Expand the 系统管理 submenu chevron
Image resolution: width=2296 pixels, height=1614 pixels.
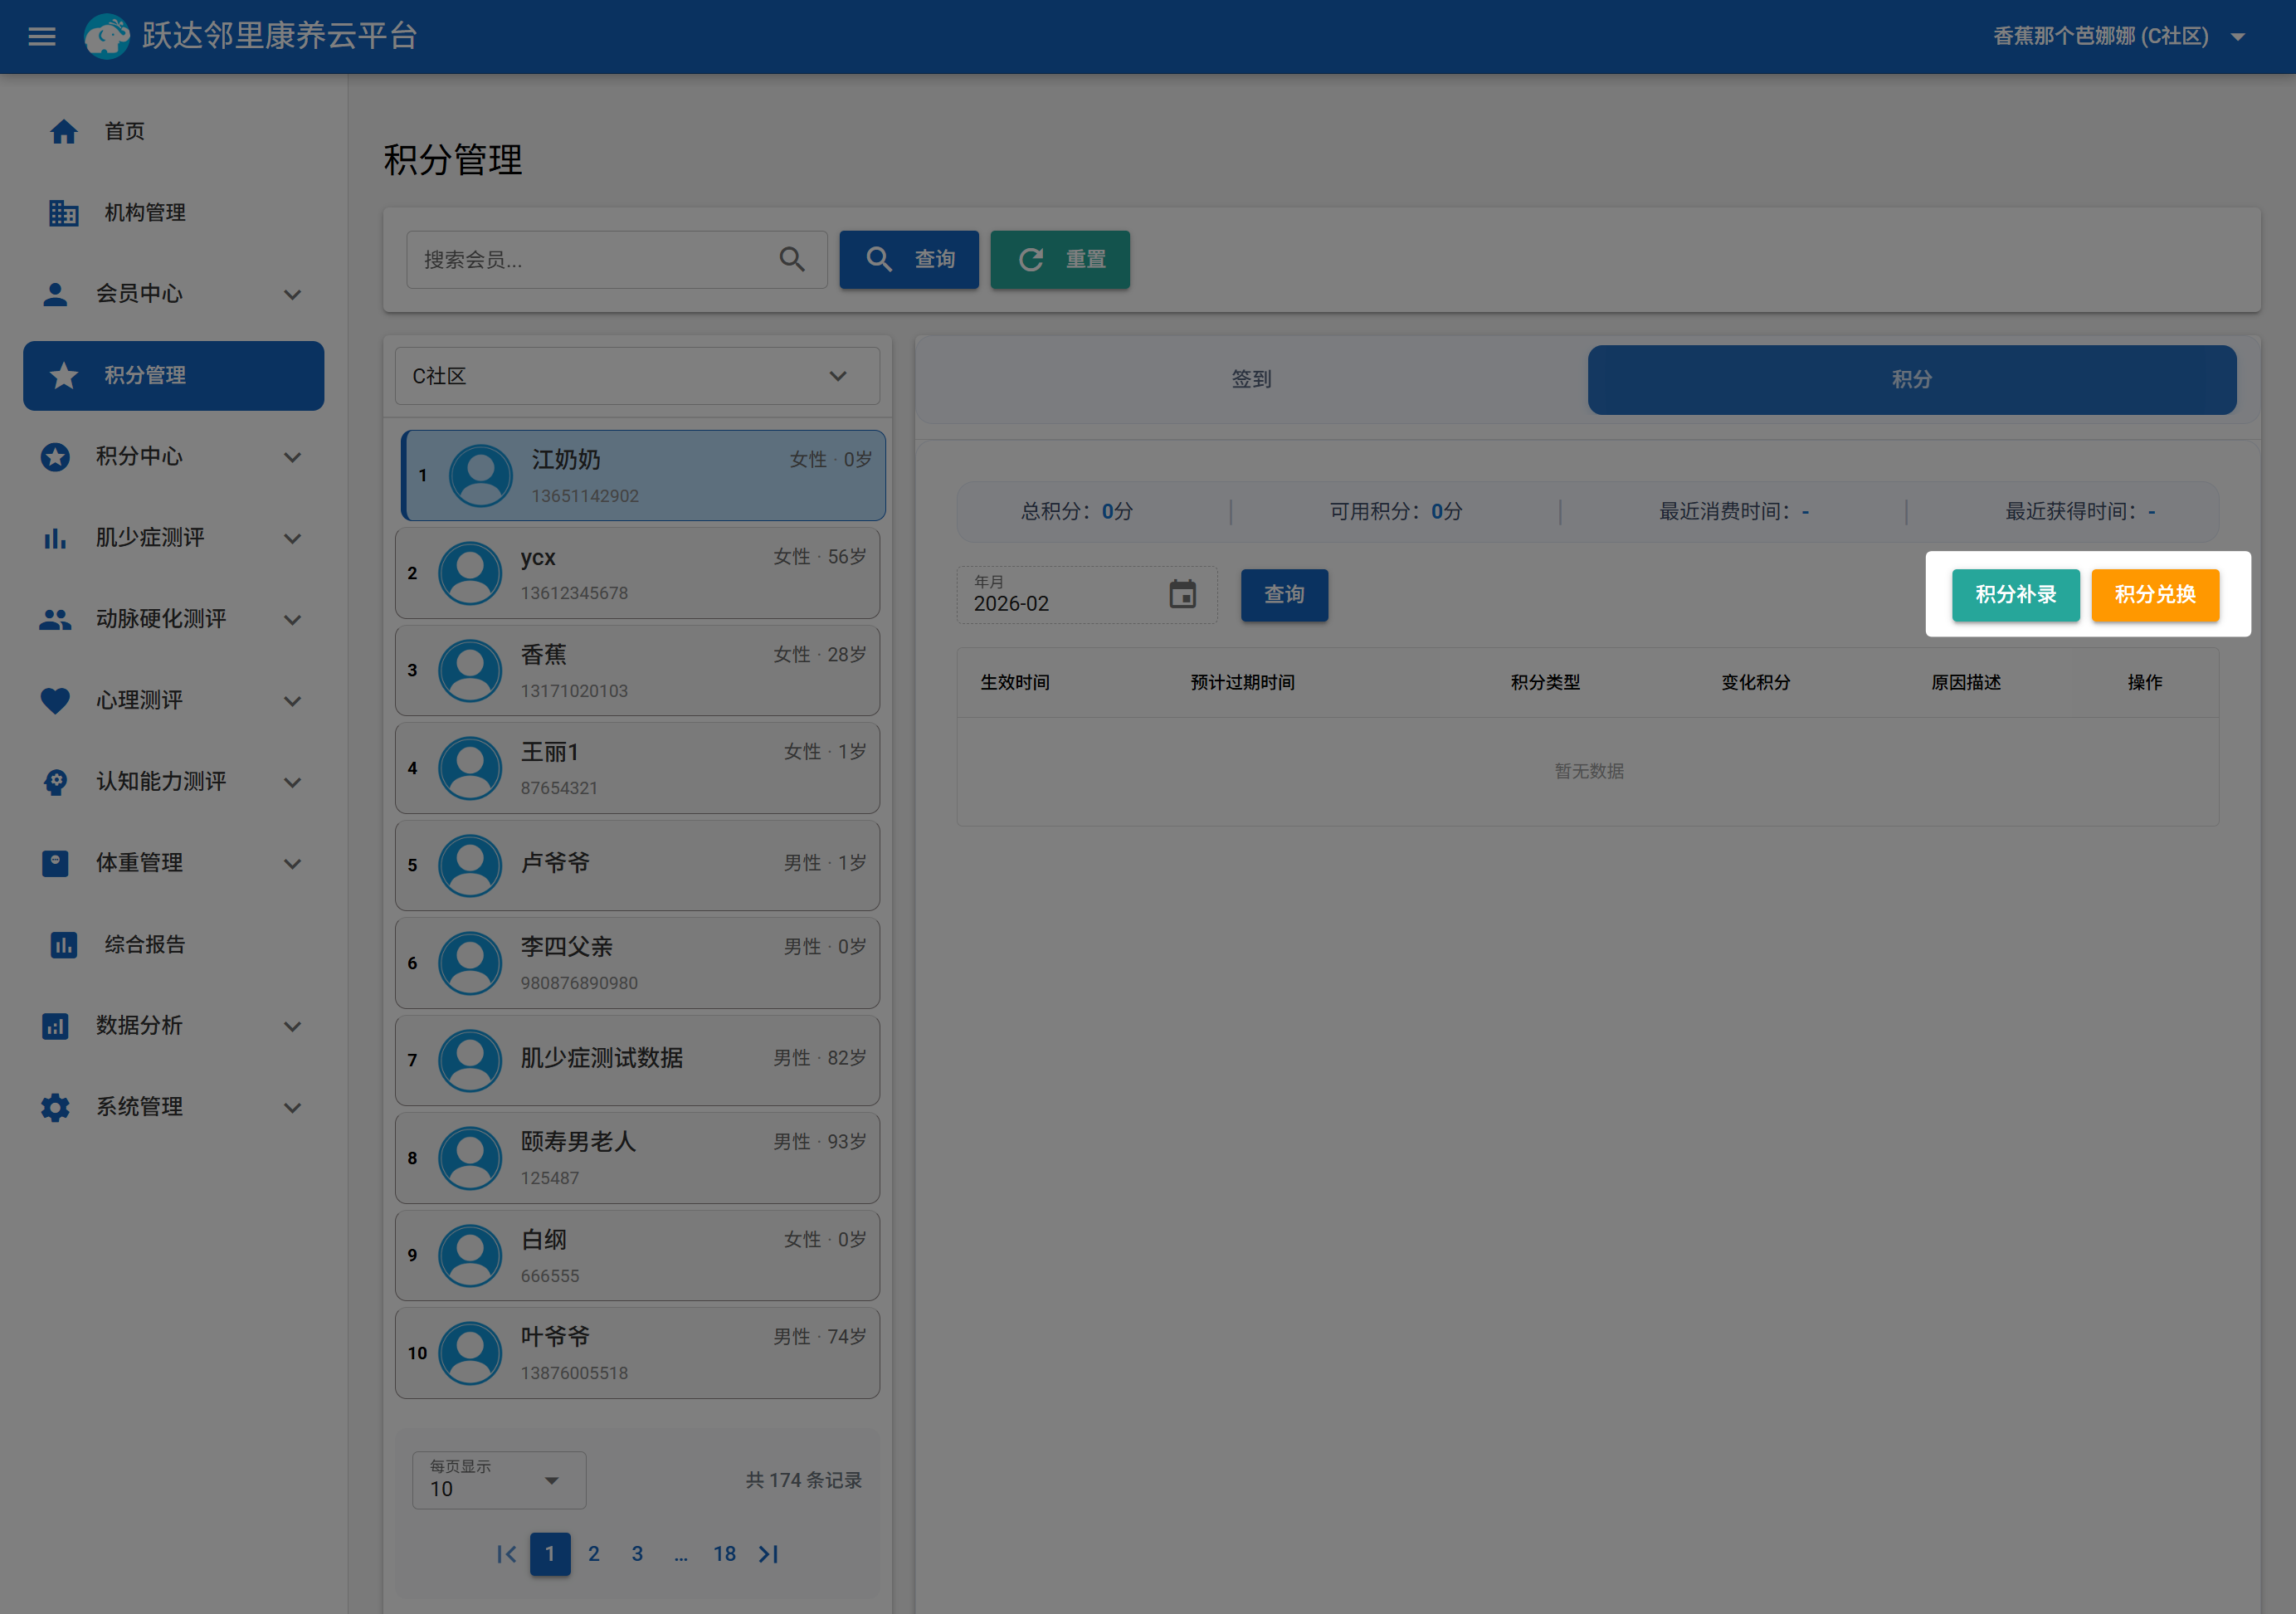click(x=292, y=1107)
